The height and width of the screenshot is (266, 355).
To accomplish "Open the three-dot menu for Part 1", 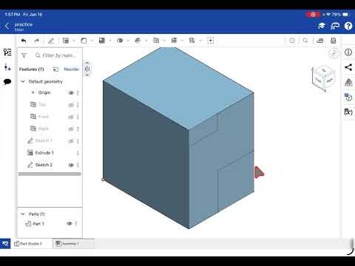I will click(76, 224).
